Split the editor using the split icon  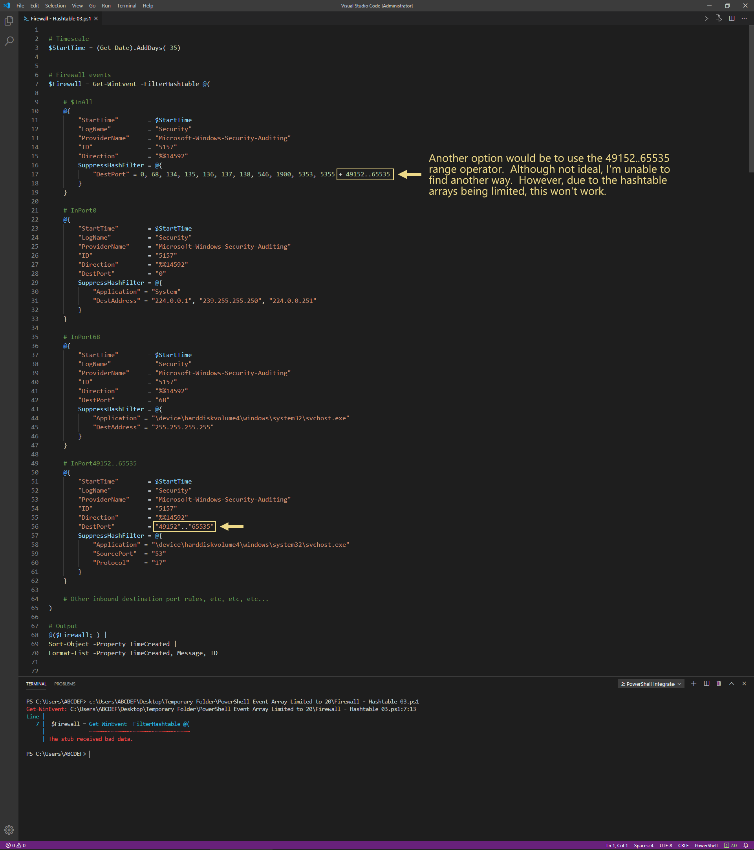732,18
